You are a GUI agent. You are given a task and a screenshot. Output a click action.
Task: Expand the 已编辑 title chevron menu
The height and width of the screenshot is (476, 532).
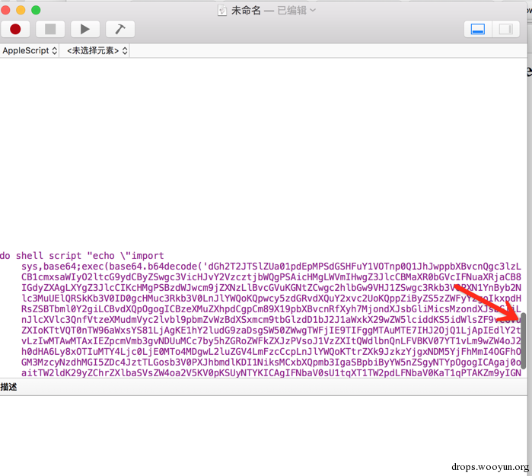(x=313, y=10)
